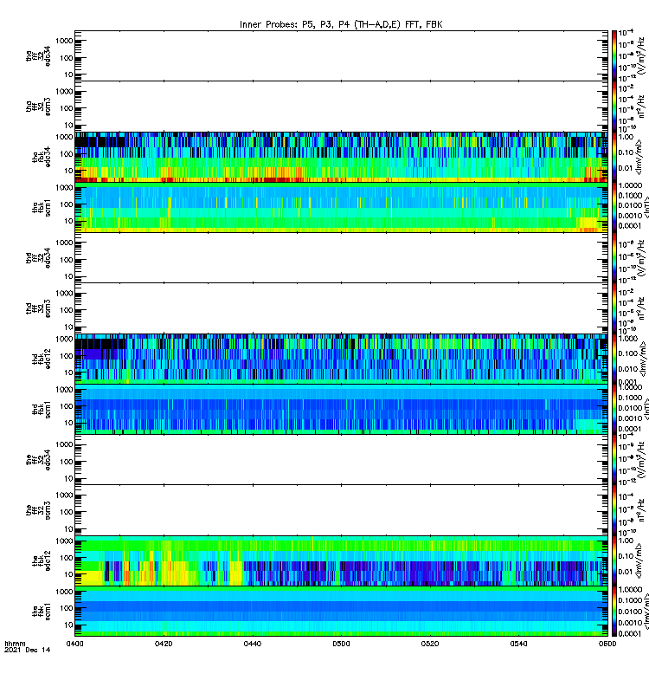Click the 0400 time axis label

[x=75, y=644]
